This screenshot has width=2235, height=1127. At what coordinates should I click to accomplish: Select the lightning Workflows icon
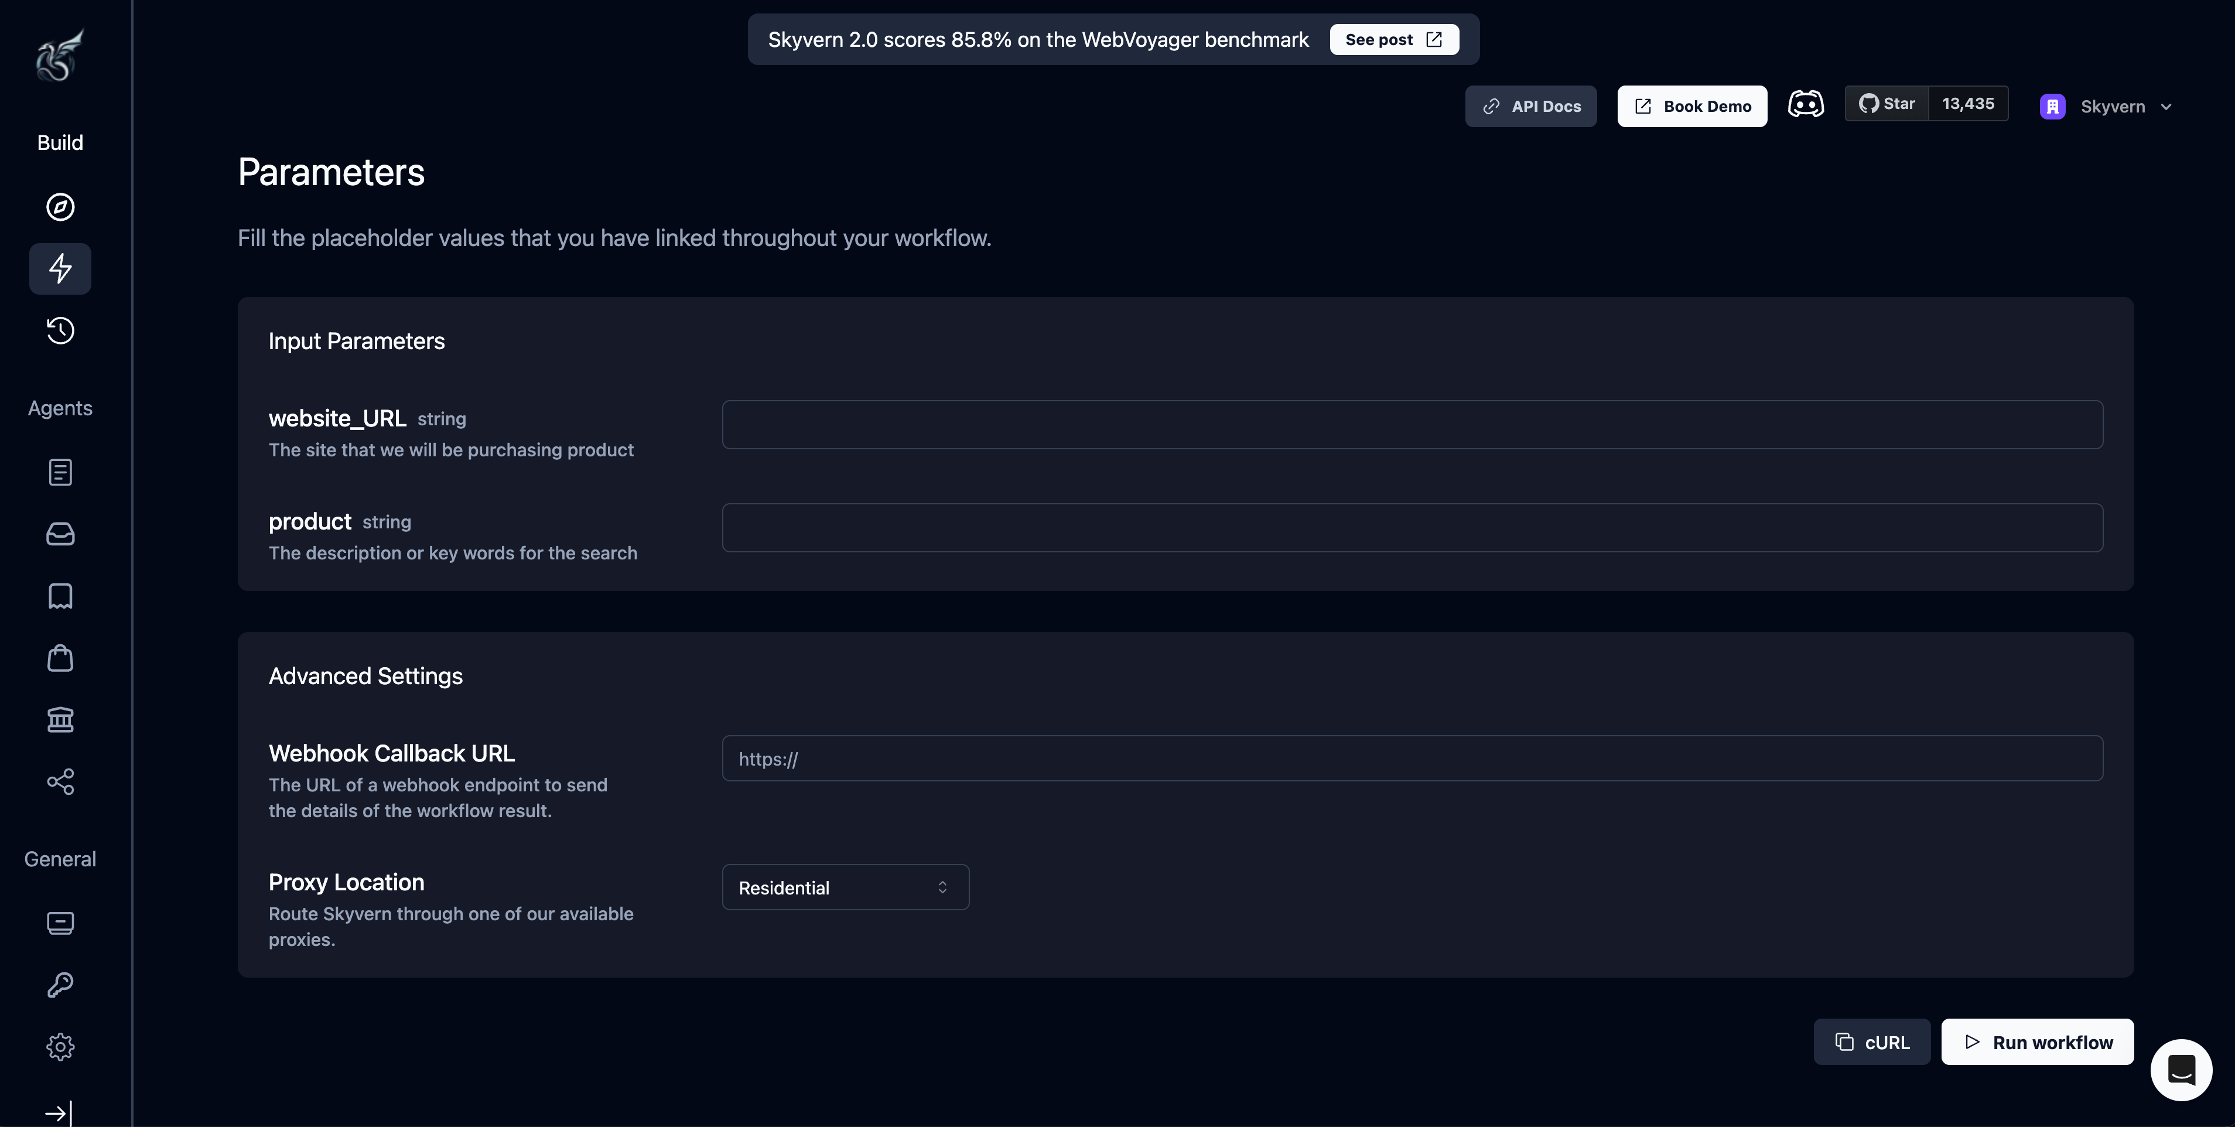(x=60, y=268)
